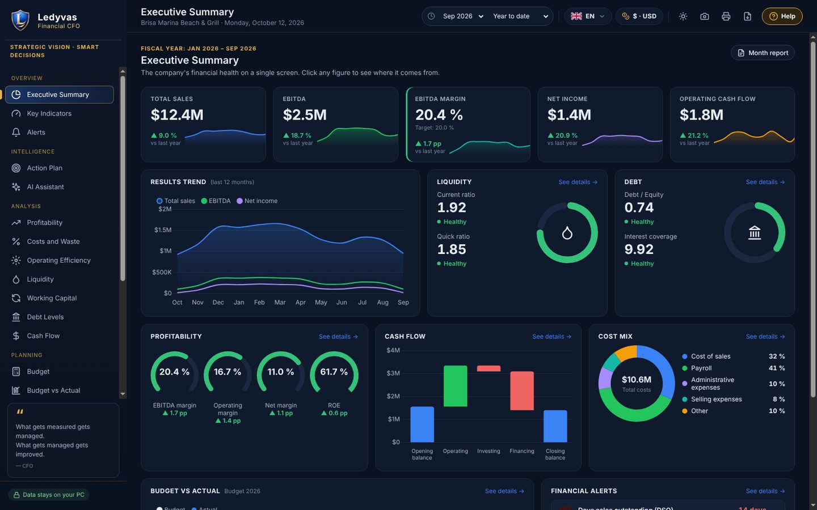The width and height of the screenshot is (817, 510).
Task: Open the $ · USD currency selector
Action: [x=639, y=16]
